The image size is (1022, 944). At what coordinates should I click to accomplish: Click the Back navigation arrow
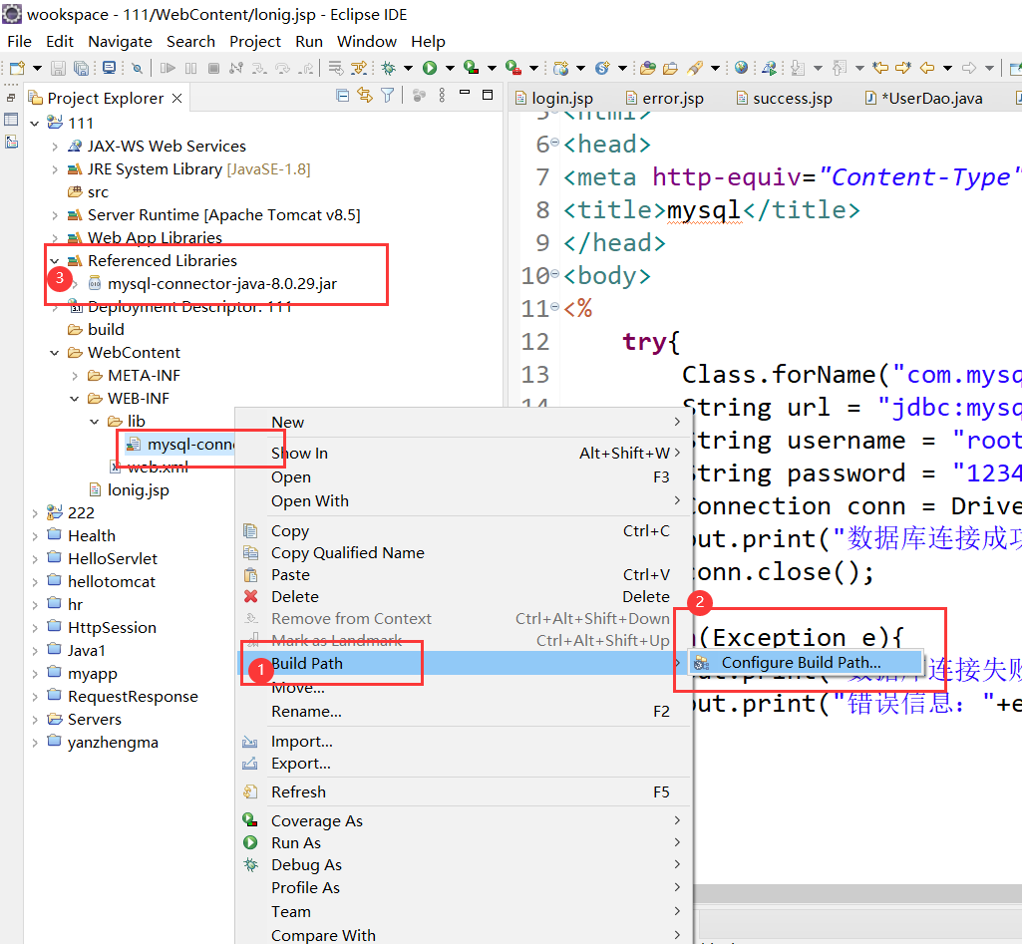[927, 68]
